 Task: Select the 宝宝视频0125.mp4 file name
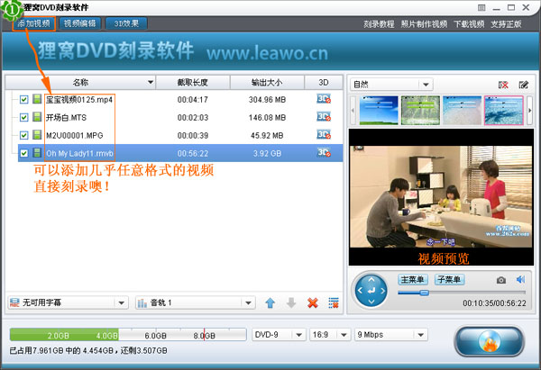(79, 100)
